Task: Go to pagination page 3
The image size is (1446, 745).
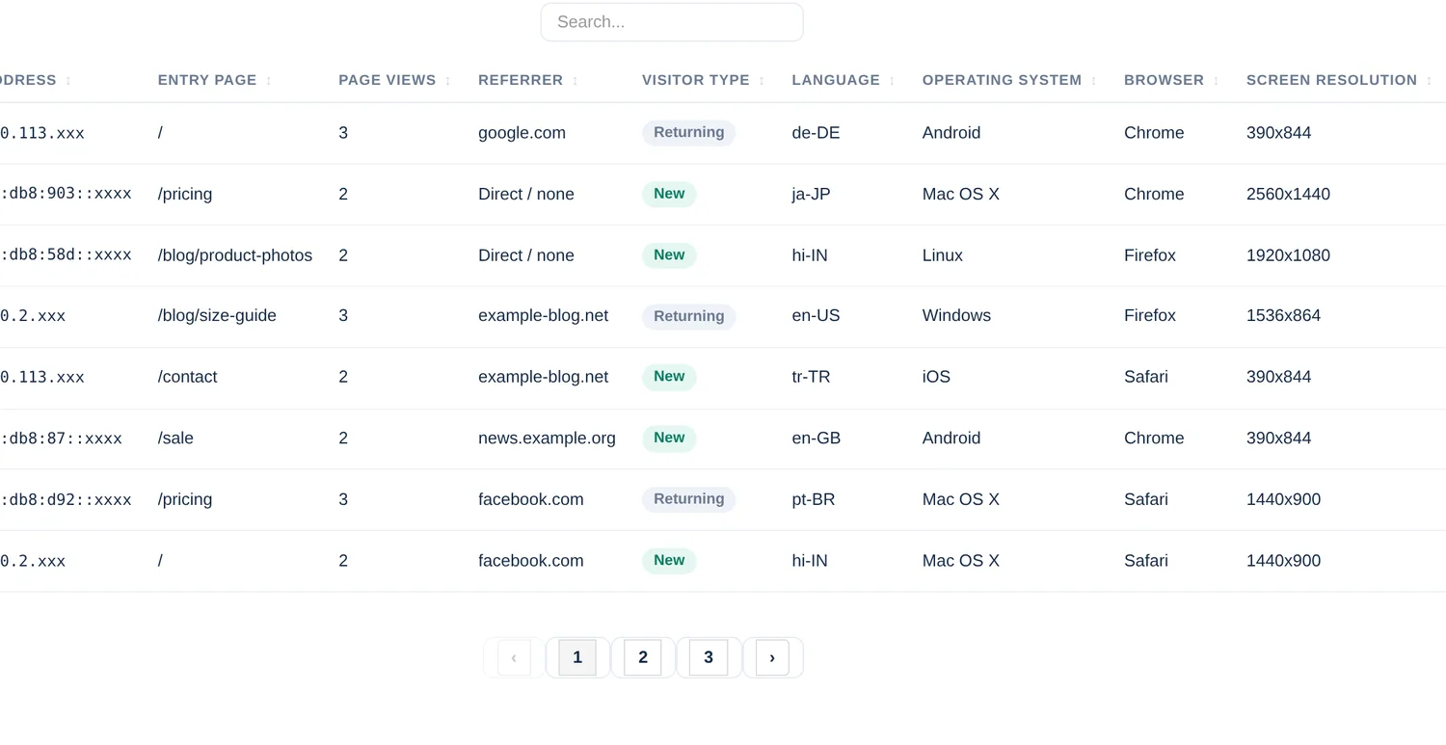Action: 709,657
